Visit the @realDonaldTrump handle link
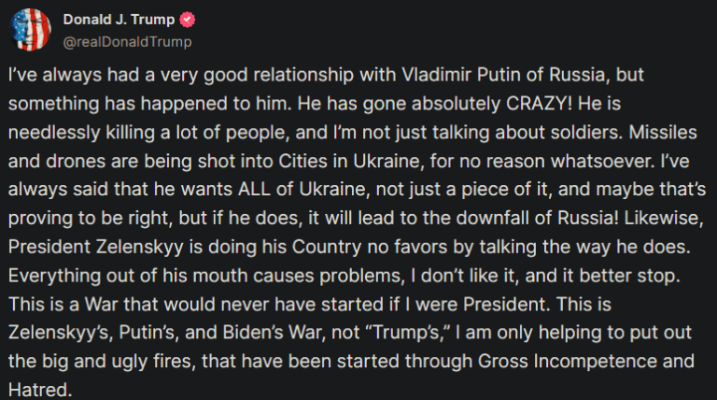 tap(127, 42)
